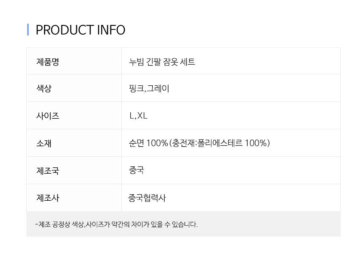Click the word PRODUCT in heading
Screen dimensions: 364x273
pyautogui.click(x=65, y=30)
